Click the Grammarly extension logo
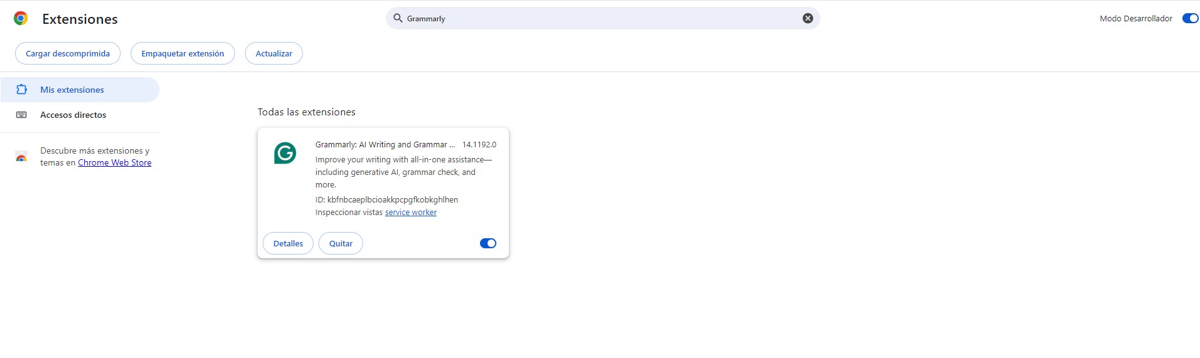 [x=285, y=153]
